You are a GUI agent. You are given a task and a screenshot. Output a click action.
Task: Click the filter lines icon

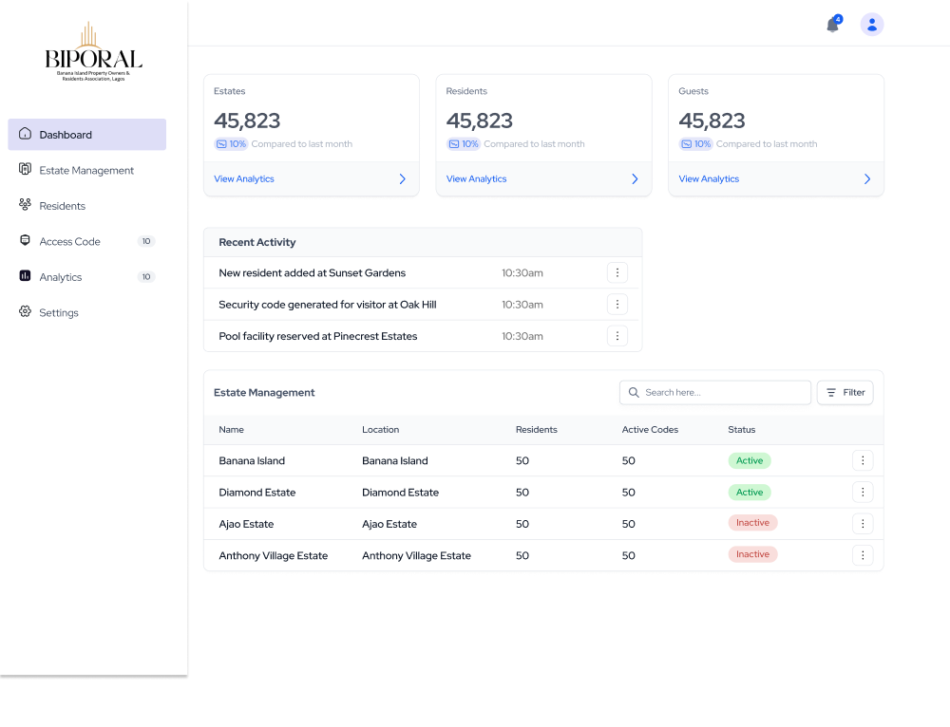click(x=831, y=392)
